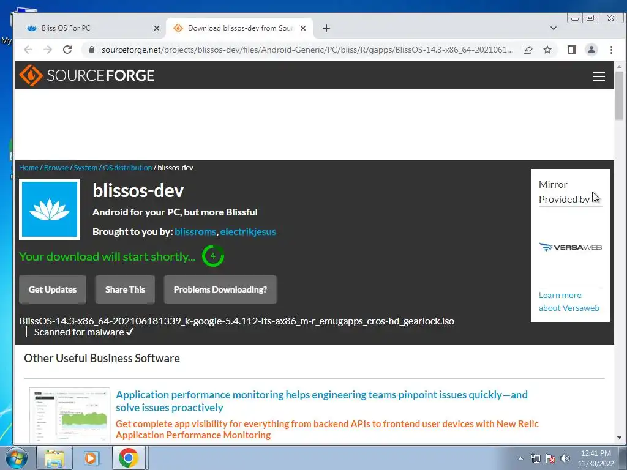
Task: Click the volume speaker tray icon
Action: (x=565, y=458)
